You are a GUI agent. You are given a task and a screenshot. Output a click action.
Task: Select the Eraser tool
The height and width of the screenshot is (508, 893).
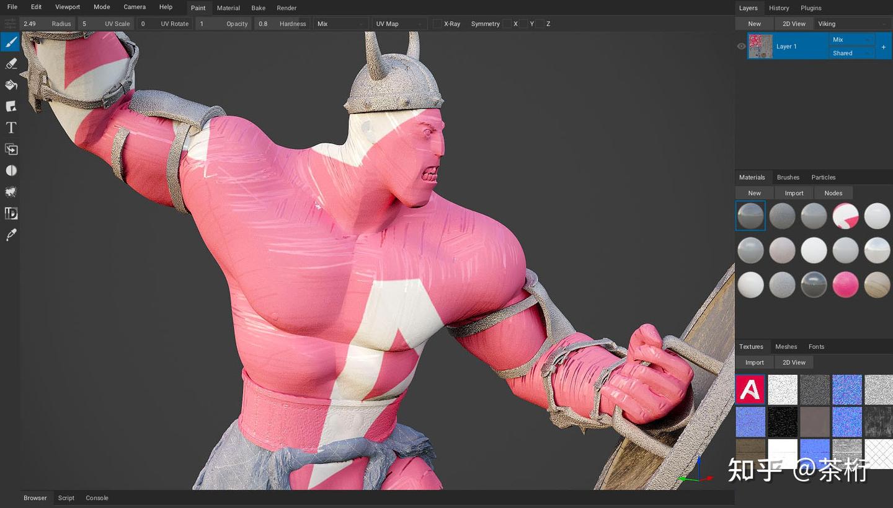point(9,63)
